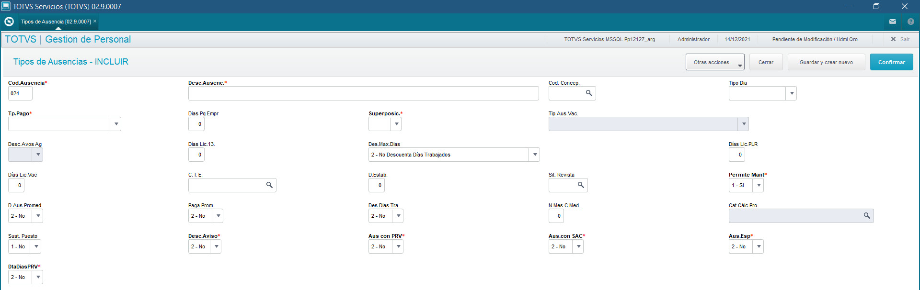This screenshot has width=920, height=290.
Task: Click the Dias Pg Empr field
Action: (196, 124)
